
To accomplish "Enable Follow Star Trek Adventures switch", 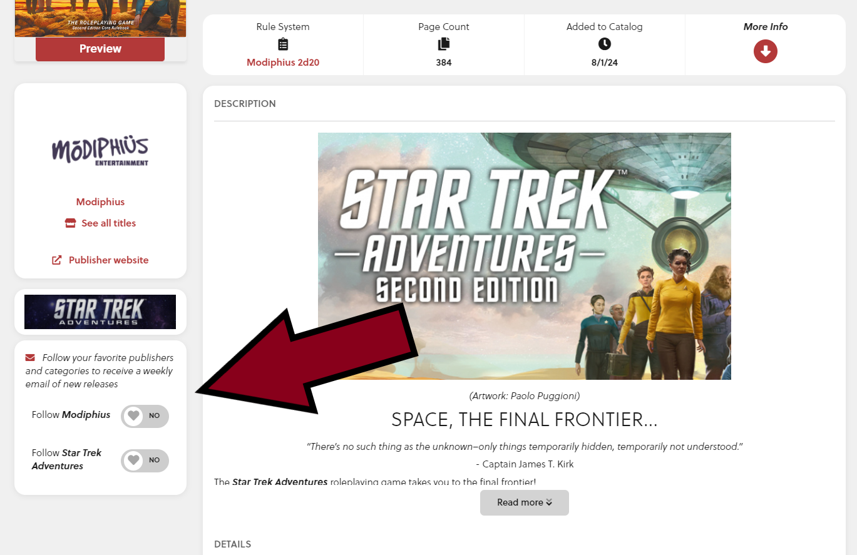I will tap(145, 461).
